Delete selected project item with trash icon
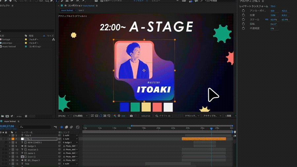This screenshot has height=167, width=297. [x=26, y=116]
